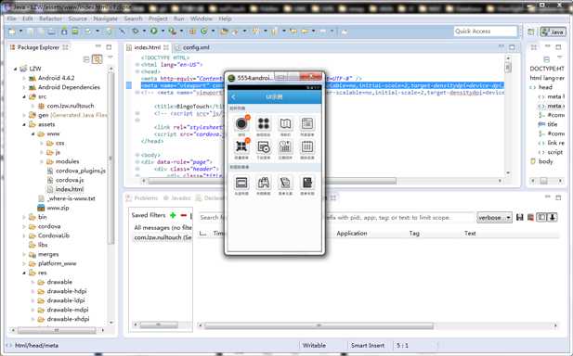573x356 pixels.
Task: Click the Android Virtual Device Manager icon
Action: (75, 32)
